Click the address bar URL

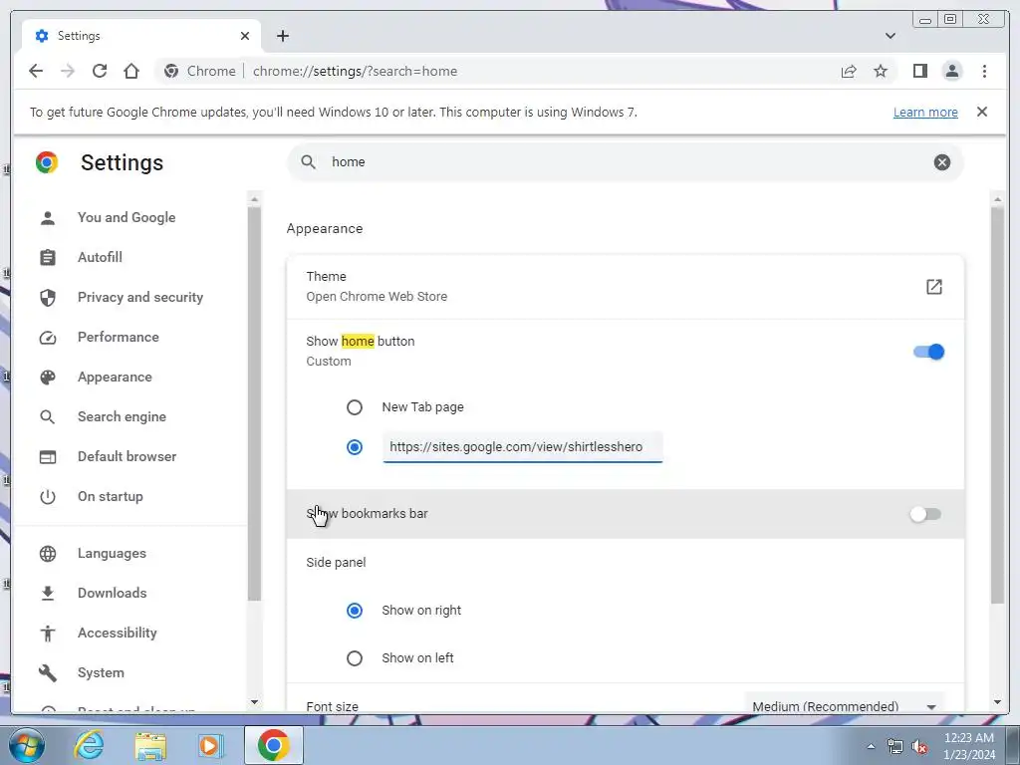355,71
